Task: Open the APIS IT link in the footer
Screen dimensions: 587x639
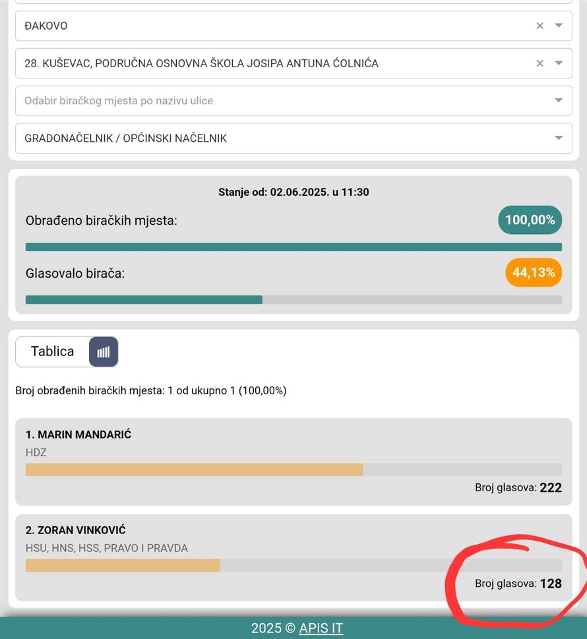Action: coord(321,628)
